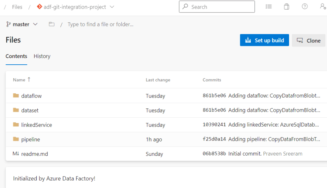Screen dimensions: 327x188
Task: Click the folder icon in the path bar
Action: pyautogui.click(x=51, y=24)
